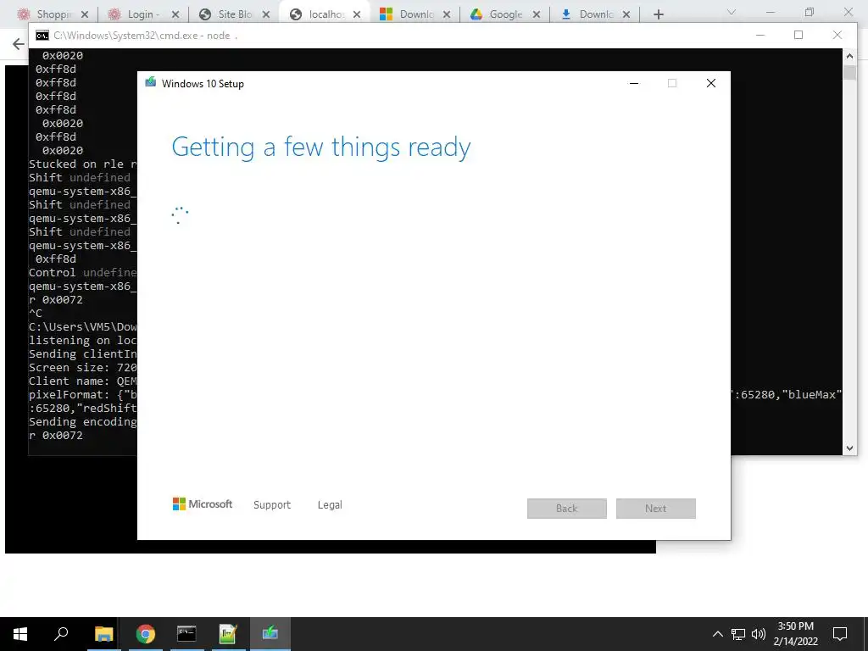868x651 pixels.
Task: Open Notepad++ taskbar icon
Action: 228,634
